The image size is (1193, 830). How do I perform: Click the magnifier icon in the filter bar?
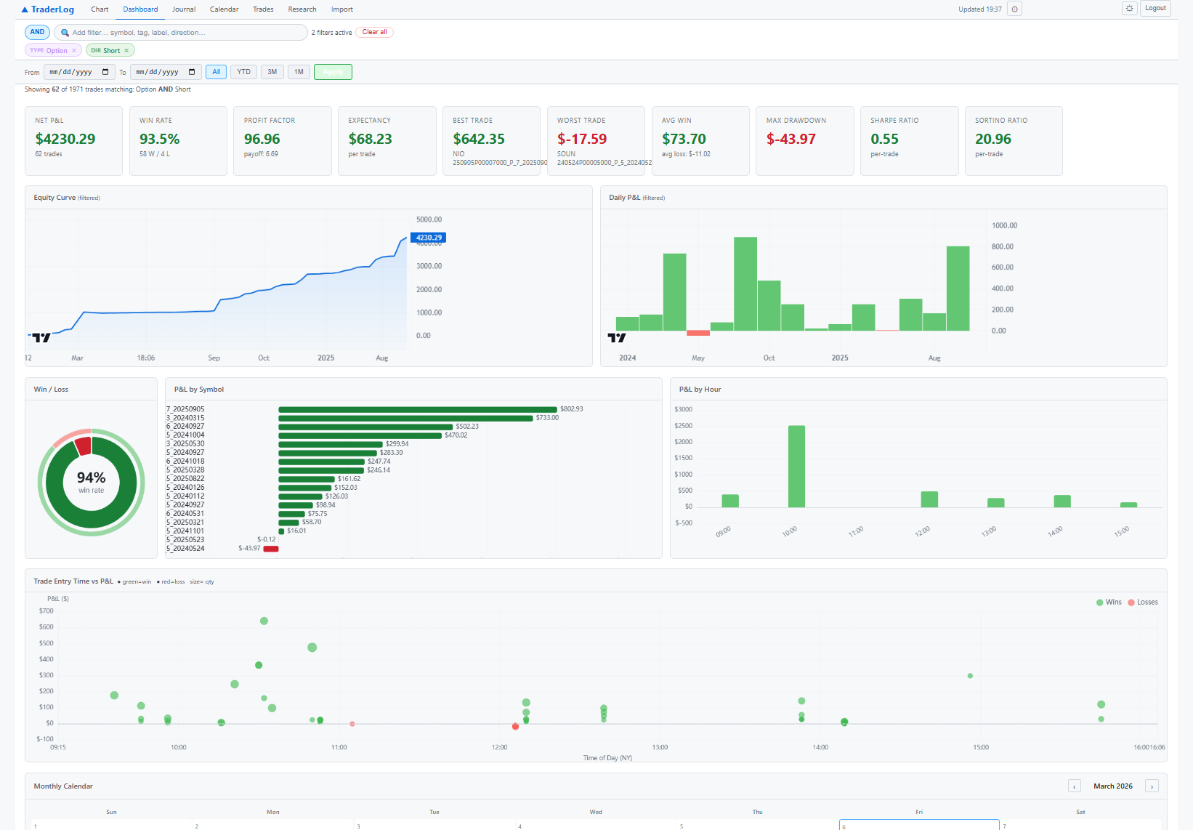coord(65,32)
